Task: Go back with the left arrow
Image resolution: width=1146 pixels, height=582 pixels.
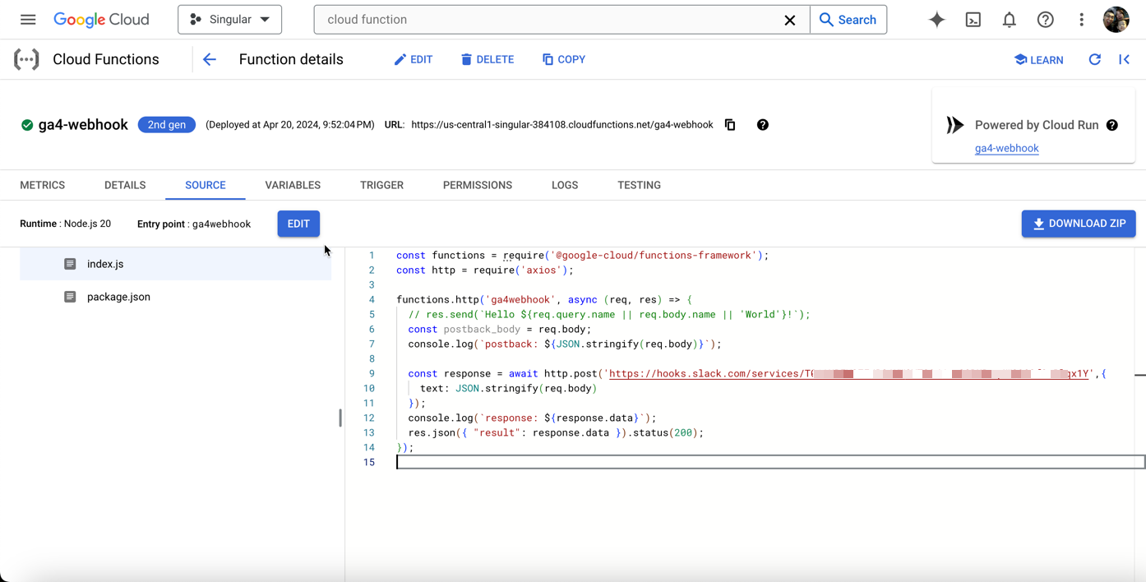Action: tap(210, 59)
